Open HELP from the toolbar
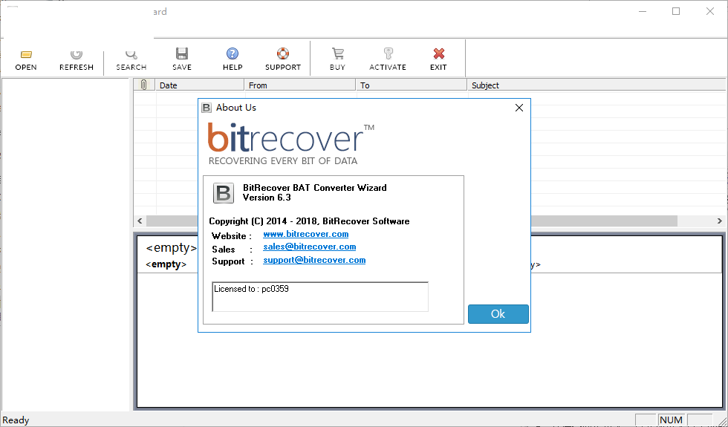The height and width of the screenshot is (427, 728). pyautogui.click(x=232, y=59)
